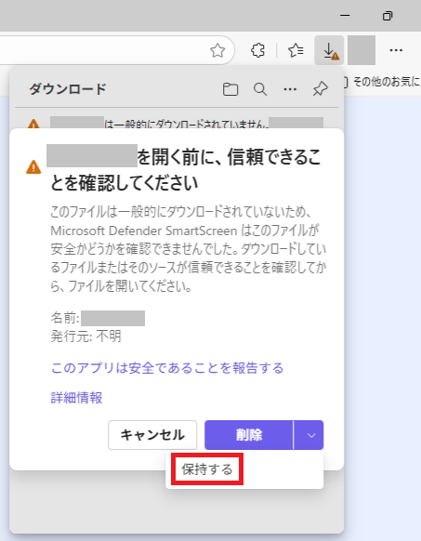421x541 pixels.
Task: Click the restore window button in title bar
Action: (388, 16)
